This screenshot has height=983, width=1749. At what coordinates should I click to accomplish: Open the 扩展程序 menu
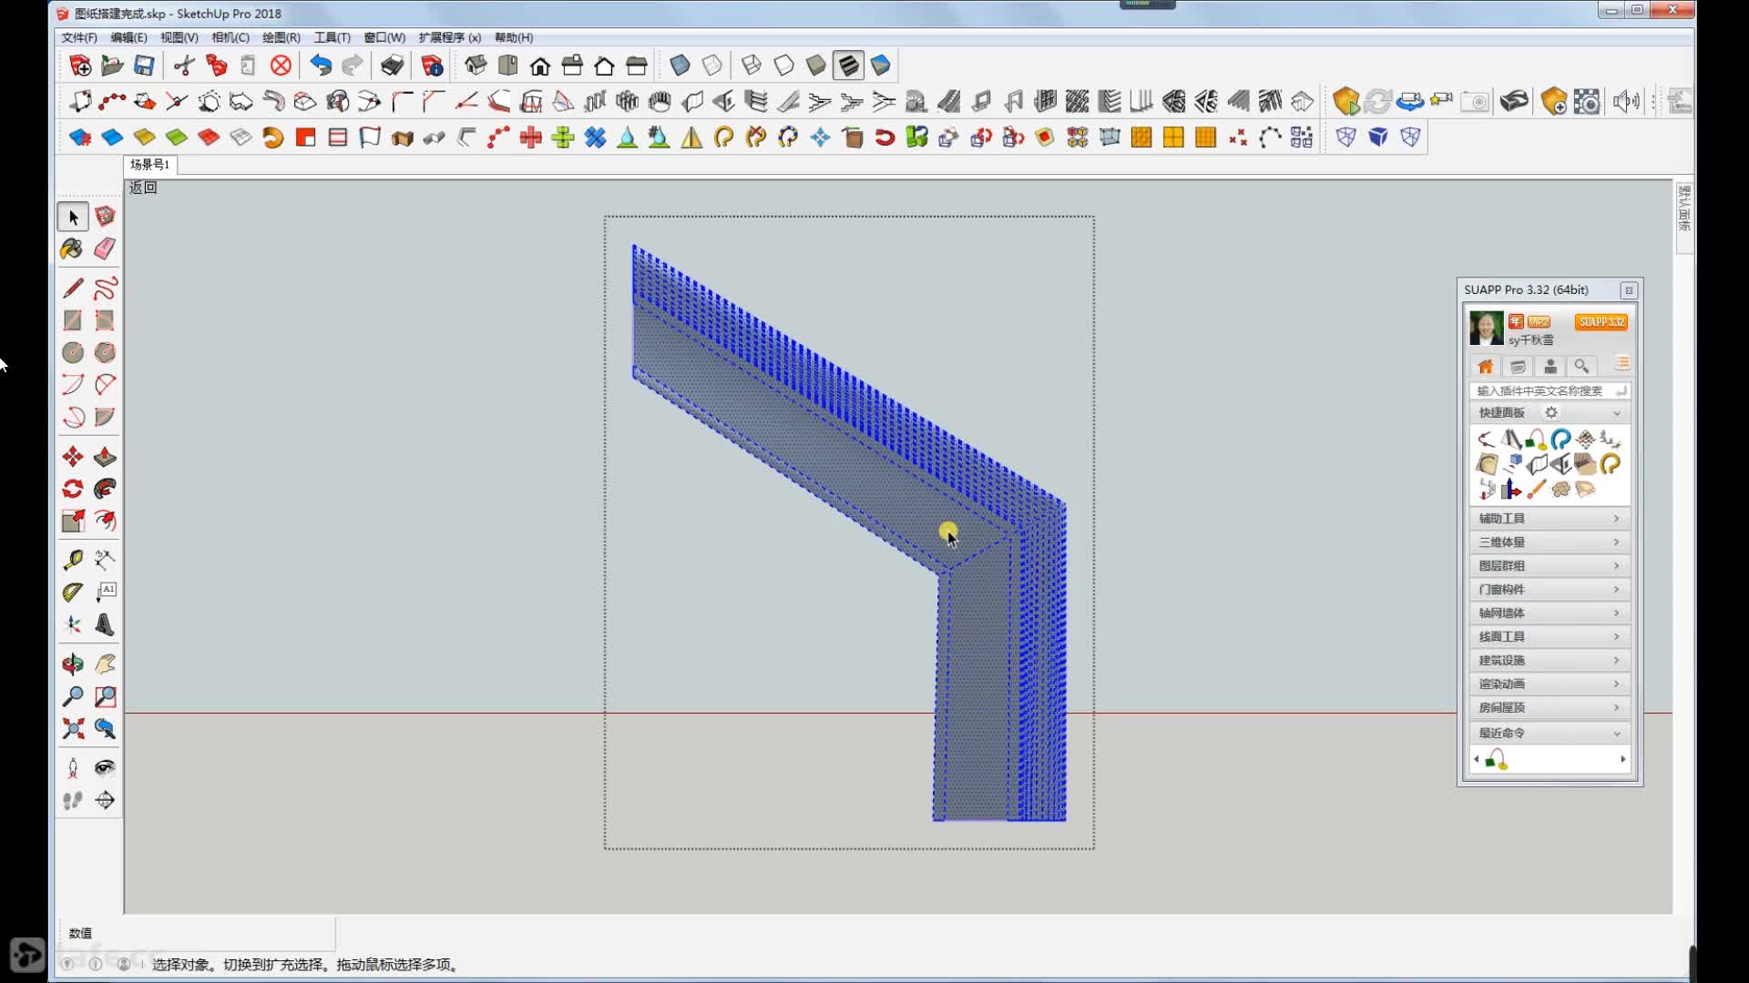click(450, 37)
